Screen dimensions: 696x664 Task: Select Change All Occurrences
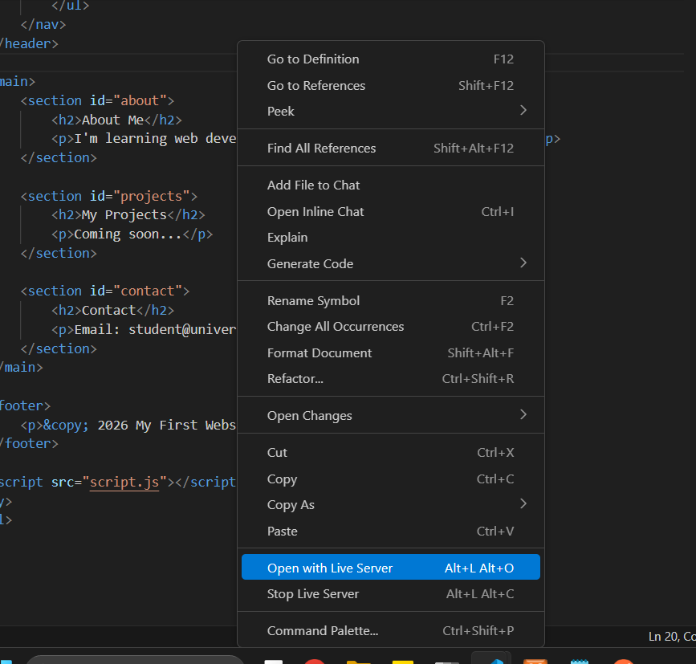point(336,327)
